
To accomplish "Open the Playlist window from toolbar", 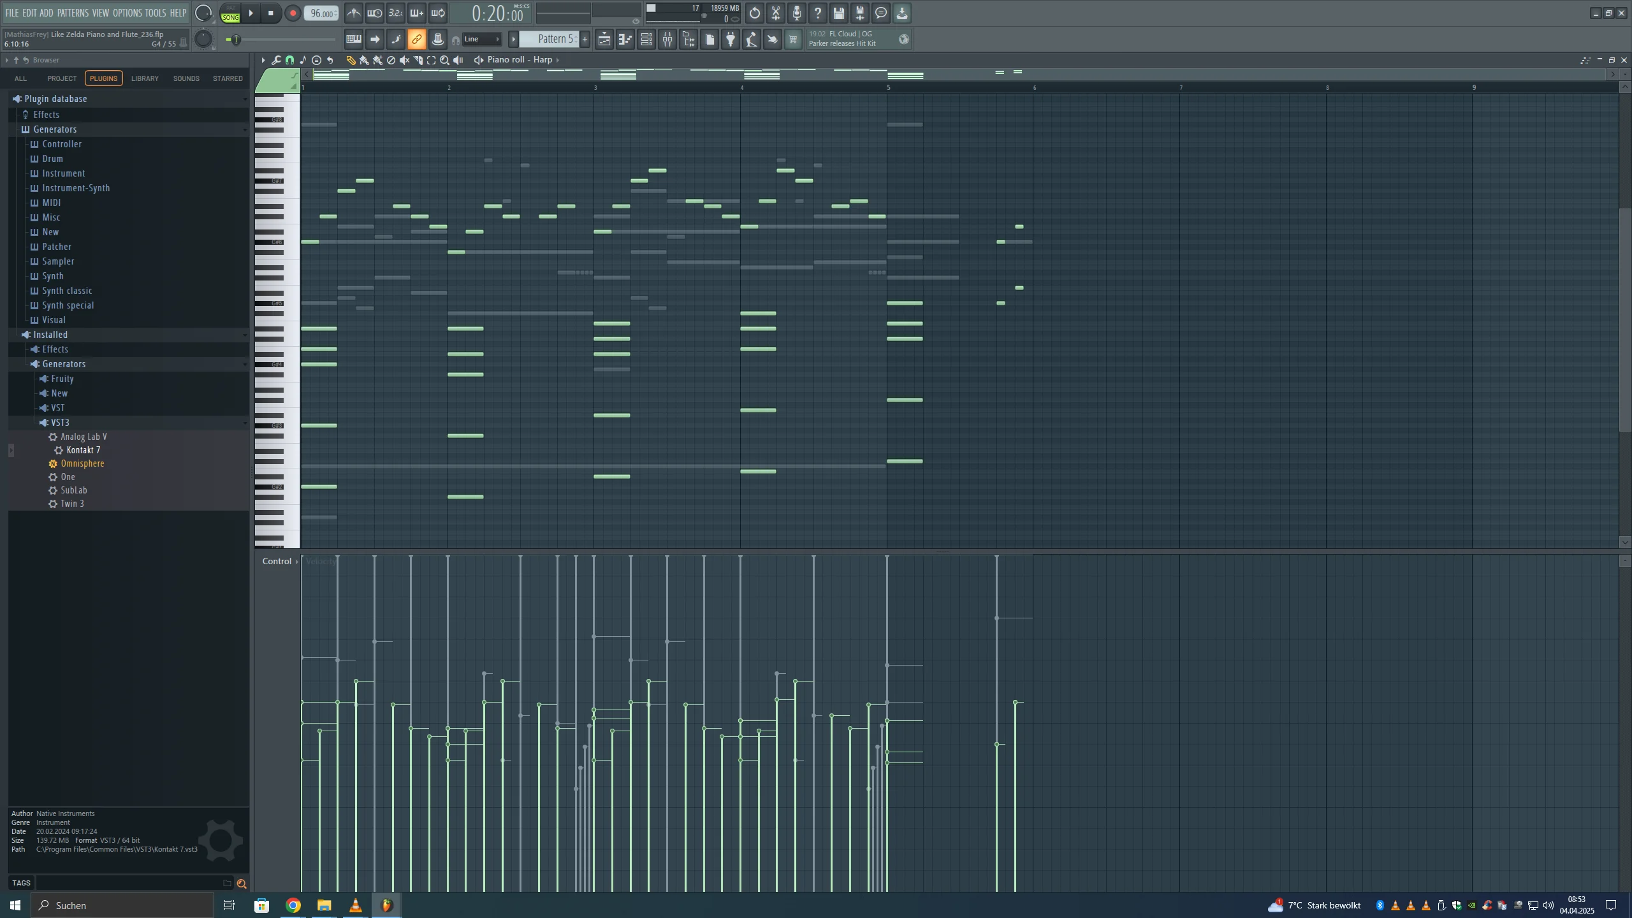I will (604, 40).
